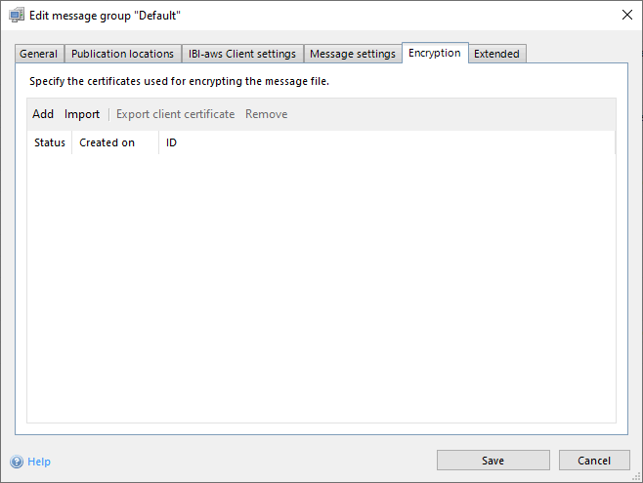Click the ID column header
The width and height of the screenshot is (643, 483).
click(172, 142)
